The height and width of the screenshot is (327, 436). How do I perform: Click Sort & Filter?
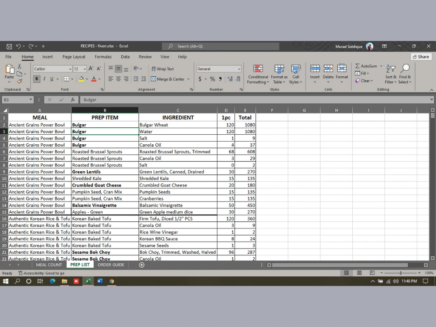[x=391, y=74]
